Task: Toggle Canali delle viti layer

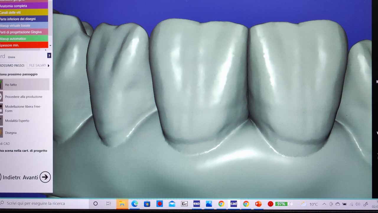Action: click(x=24, y=12)
